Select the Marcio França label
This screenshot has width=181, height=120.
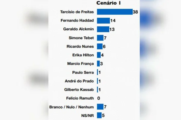click(81, 64)
